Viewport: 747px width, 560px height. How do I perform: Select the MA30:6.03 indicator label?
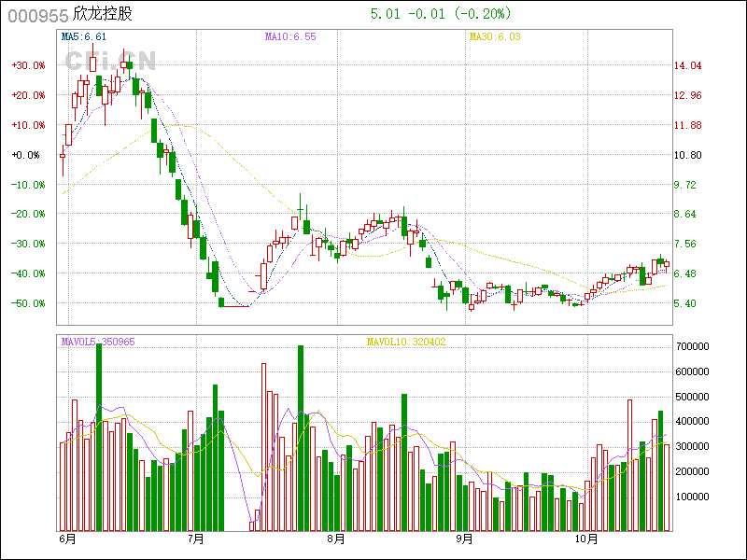pyautogui.click(x=494, y=36)
